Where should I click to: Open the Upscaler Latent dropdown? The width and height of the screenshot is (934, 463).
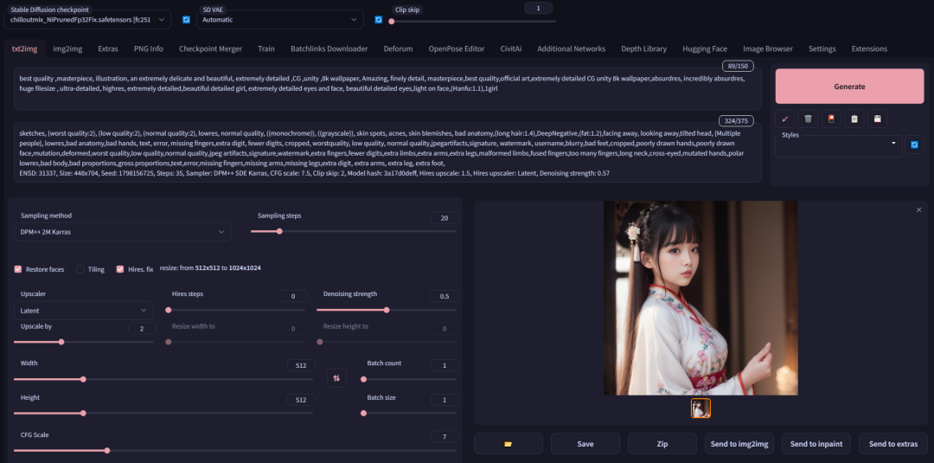tap(85, 310)
